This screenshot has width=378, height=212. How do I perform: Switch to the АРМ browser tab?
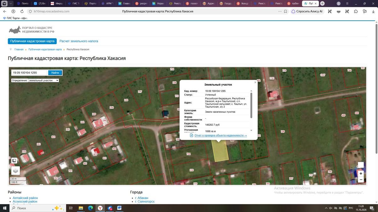point(108,3)
